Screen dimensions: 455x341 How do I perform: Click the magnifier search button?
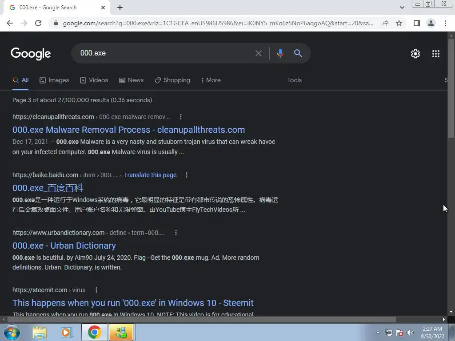click(298, 53)
